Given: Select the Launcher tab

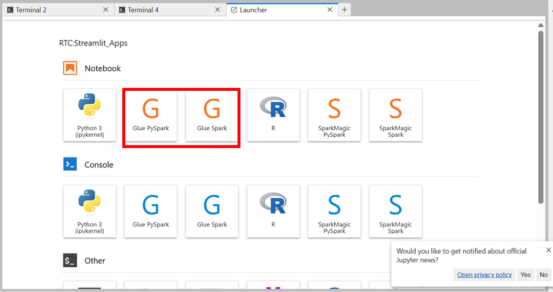Looking at the screenshot, I should tap(282, 10).
